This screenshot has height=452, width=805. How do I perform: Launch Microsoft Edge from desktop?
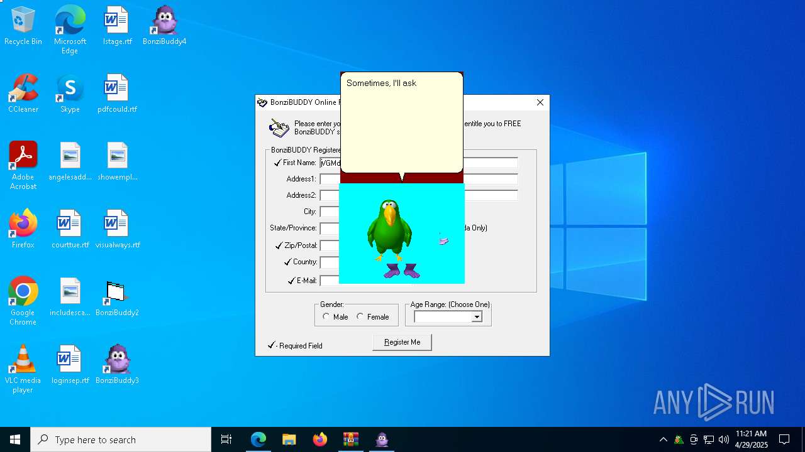click(70, 30)
